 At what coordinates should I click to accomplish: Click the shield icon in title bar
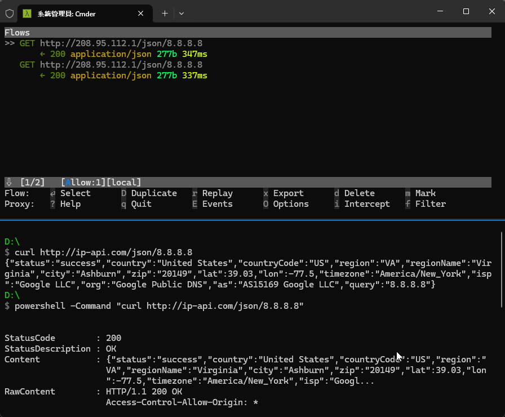[x=10, y=13]
